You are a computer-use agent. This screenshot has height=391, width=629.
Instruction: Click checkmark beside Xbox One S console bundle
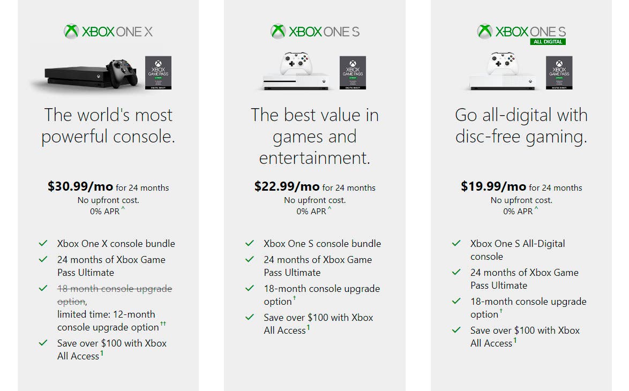pos(250,243)
